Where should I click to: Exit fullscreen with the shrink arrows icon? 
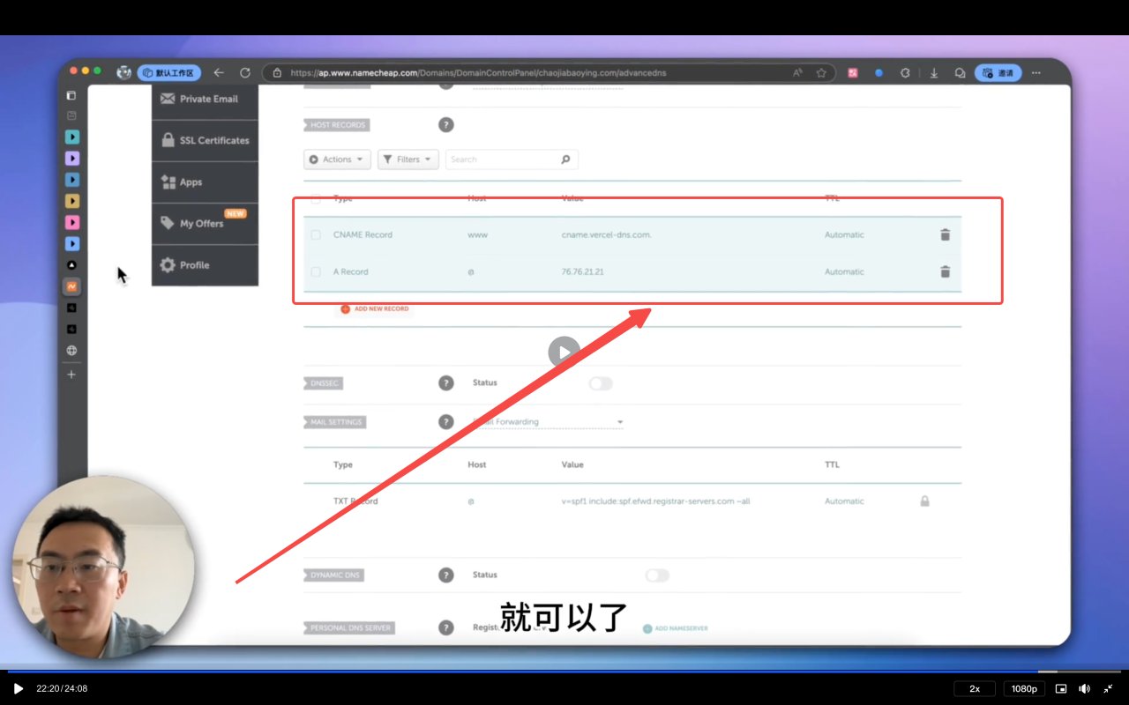pos(1108,688)
